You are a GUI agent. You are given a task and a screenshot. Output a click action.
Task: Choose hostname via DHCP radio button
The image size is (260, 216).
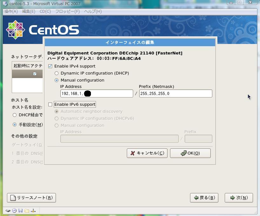[15, 115]
